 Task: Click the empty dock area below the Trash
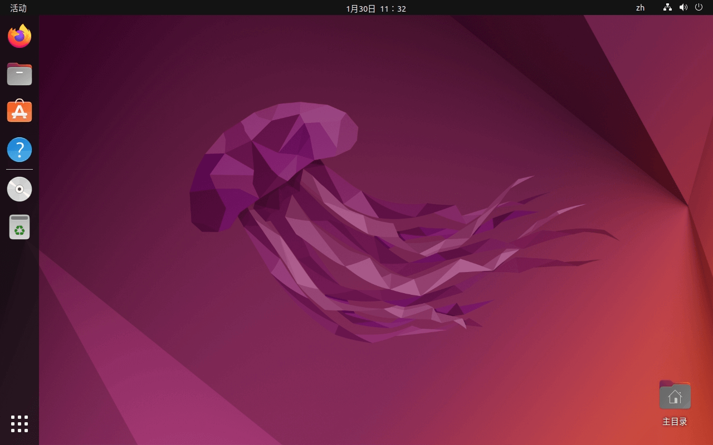19,323
